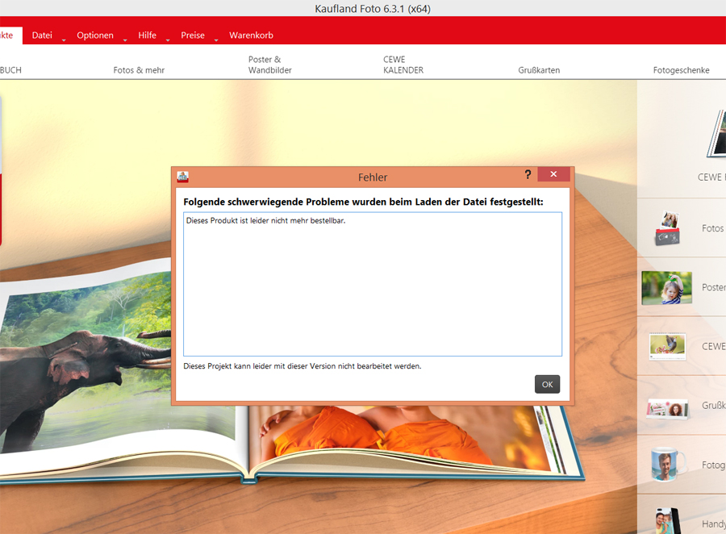Click 'Dieses Produkt ist leider nicht mehr bestellbar.' text
Image resolution: width=726 pixels, height=534 pixels.
click(x=265, y=220)
